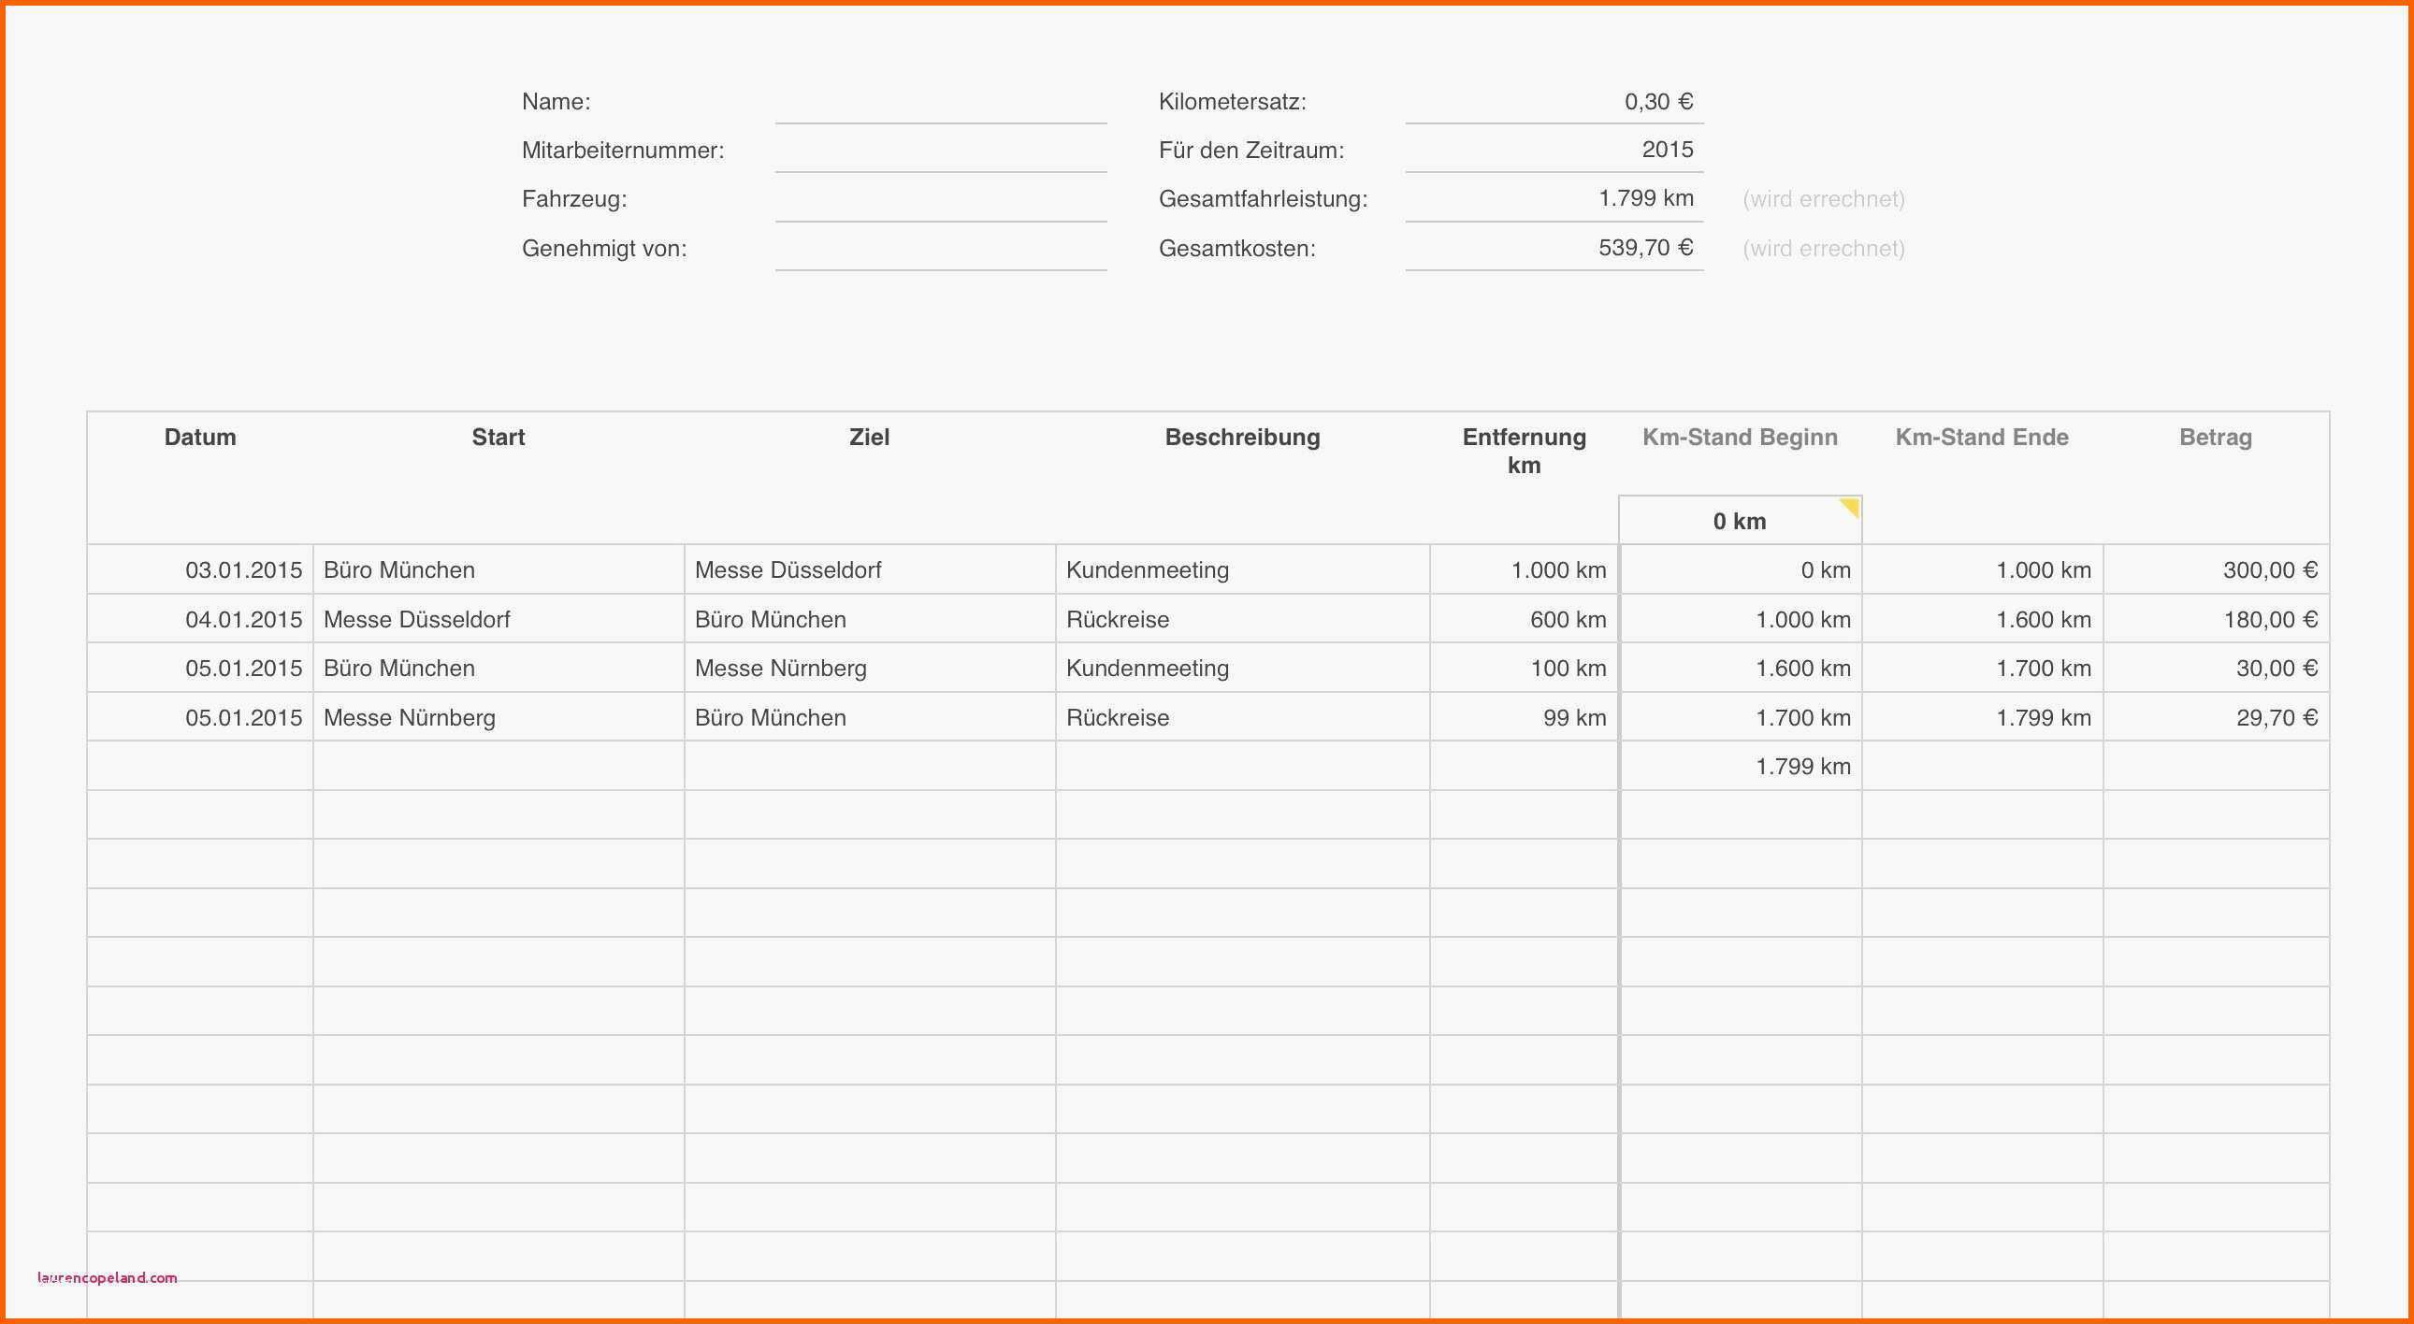
Task: Select the 600 km Entfernung cell
Action: pos(1524,619)
